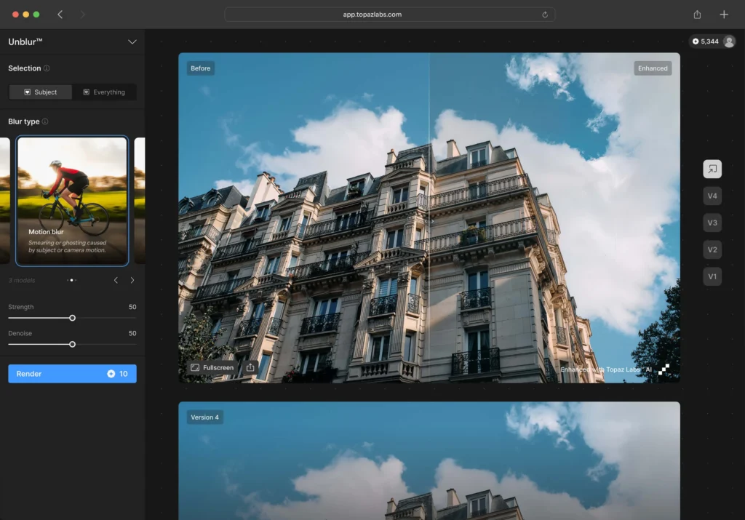
Task: Click the Render button
Action: pyautogui.click(x=72, y=374)
